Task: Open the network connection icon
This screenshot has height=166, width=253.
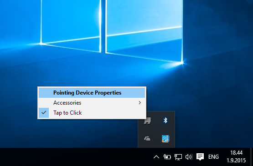Action: pyautogui.click(x=178, y=157)
